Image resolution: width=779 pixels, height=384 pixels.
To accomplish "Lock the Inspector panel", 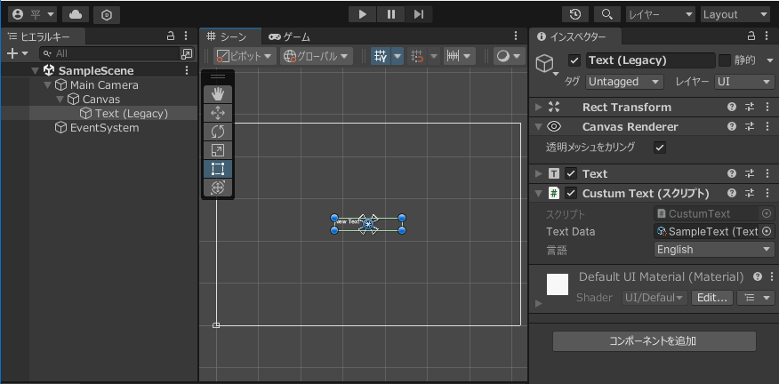I will pyautogui.click(x=751, y=36).
